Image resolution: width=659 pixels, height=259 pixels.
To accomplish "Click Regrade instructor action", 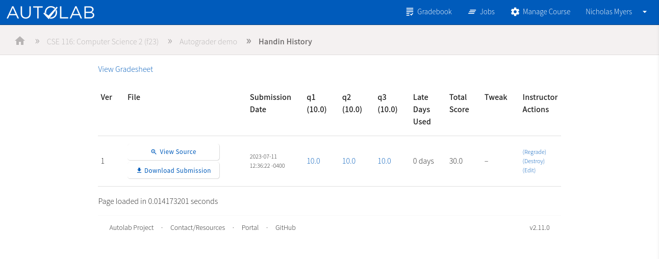I will coord(534,152).
